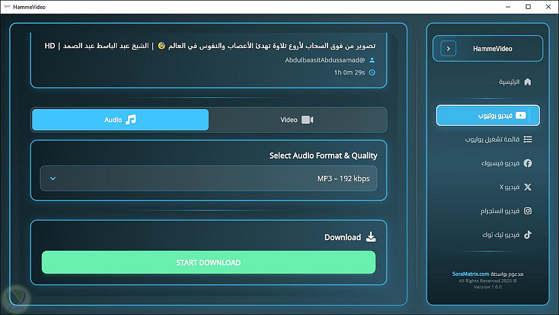The image size is (559, 315).
Task: Minimize the HammeVideo window
Action: pos(508,7)
